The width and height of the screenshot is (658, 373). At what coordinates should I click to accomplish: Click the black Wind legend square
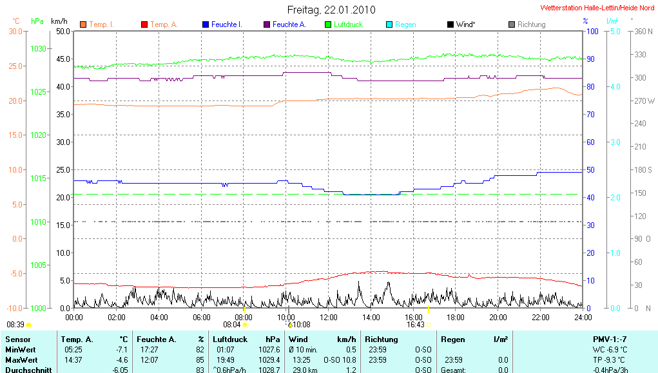[x=450, y=24]
